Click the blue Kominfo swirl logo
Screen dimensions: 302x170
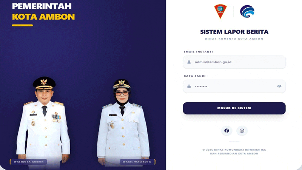tap(247, 12)
